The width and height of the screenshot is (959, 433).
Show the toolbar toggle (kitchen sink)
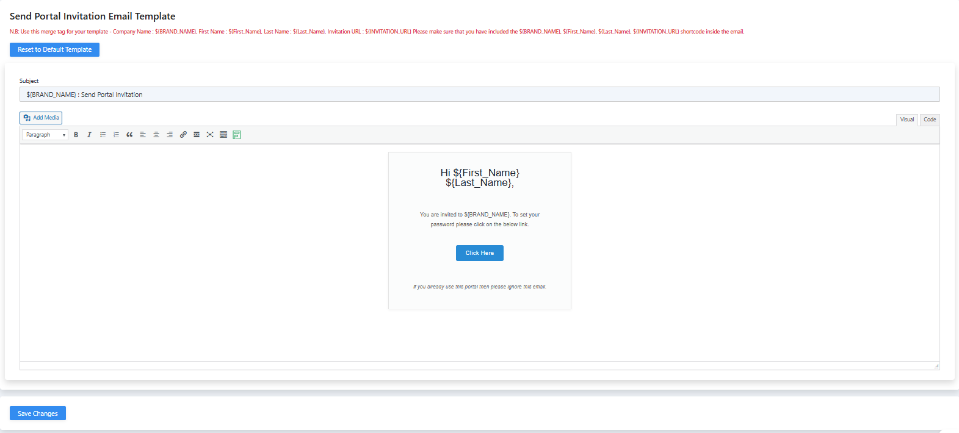(x=223, y=135)
